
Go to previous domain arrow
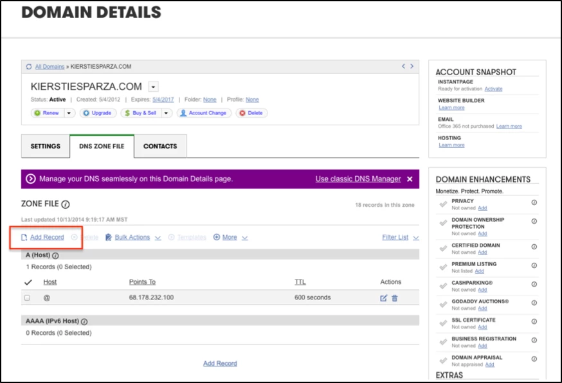pyautogui.click(x=403, y=66)
